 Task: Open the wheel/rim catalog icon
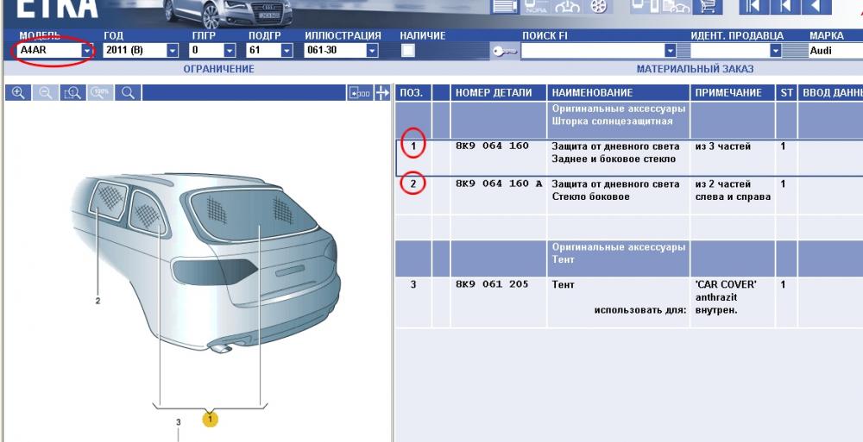[x=598, y=7]
